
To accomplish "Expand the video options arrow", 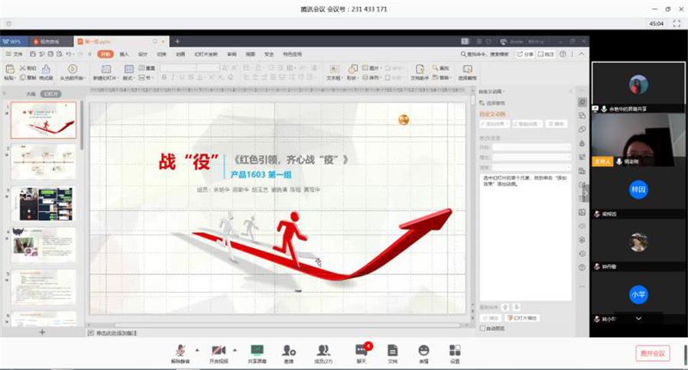I will click(x=235, y=349).
